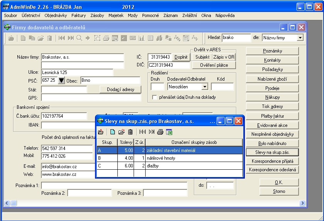Screen dimensions: 324x221
Task: Click the horizontal scrollbar left arrow
Action: (x=7, y=203)
